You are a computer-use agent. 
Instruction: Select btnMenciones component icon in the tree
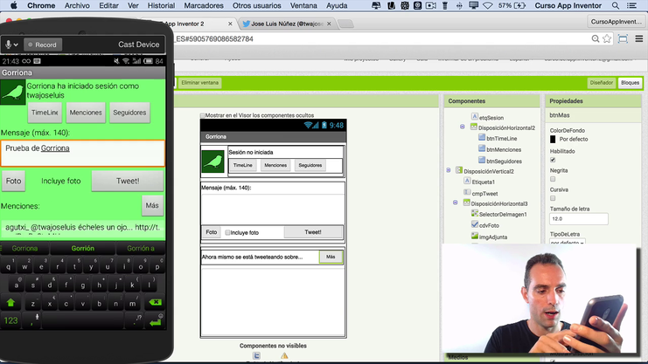pyautogui.click(x=482, y=148)
